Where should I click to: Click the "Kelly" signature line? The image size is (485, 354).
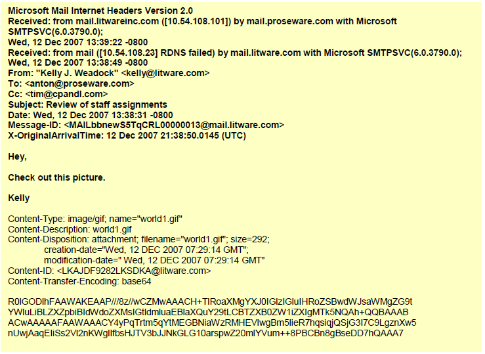tap(19, 198)
